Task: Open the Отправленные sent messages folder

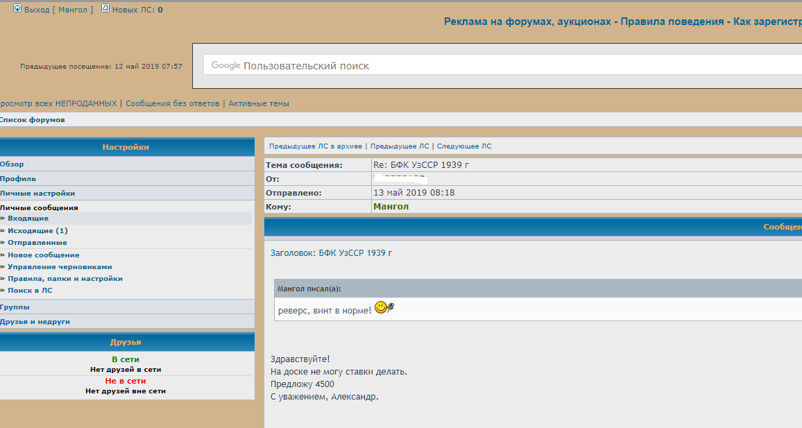Action: (37, 243)
